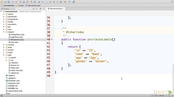The image size is (174, 97).
Task: Click the Undo arrow icon
Action: [x=13, y=2]
